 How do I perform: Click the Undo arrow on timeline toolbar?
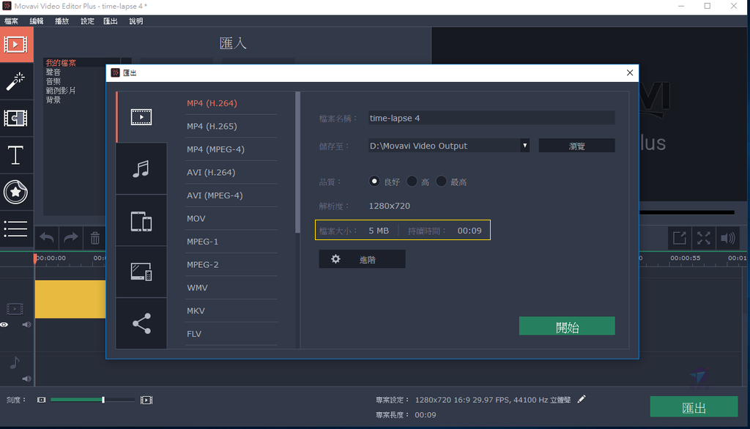coord(47,238)
